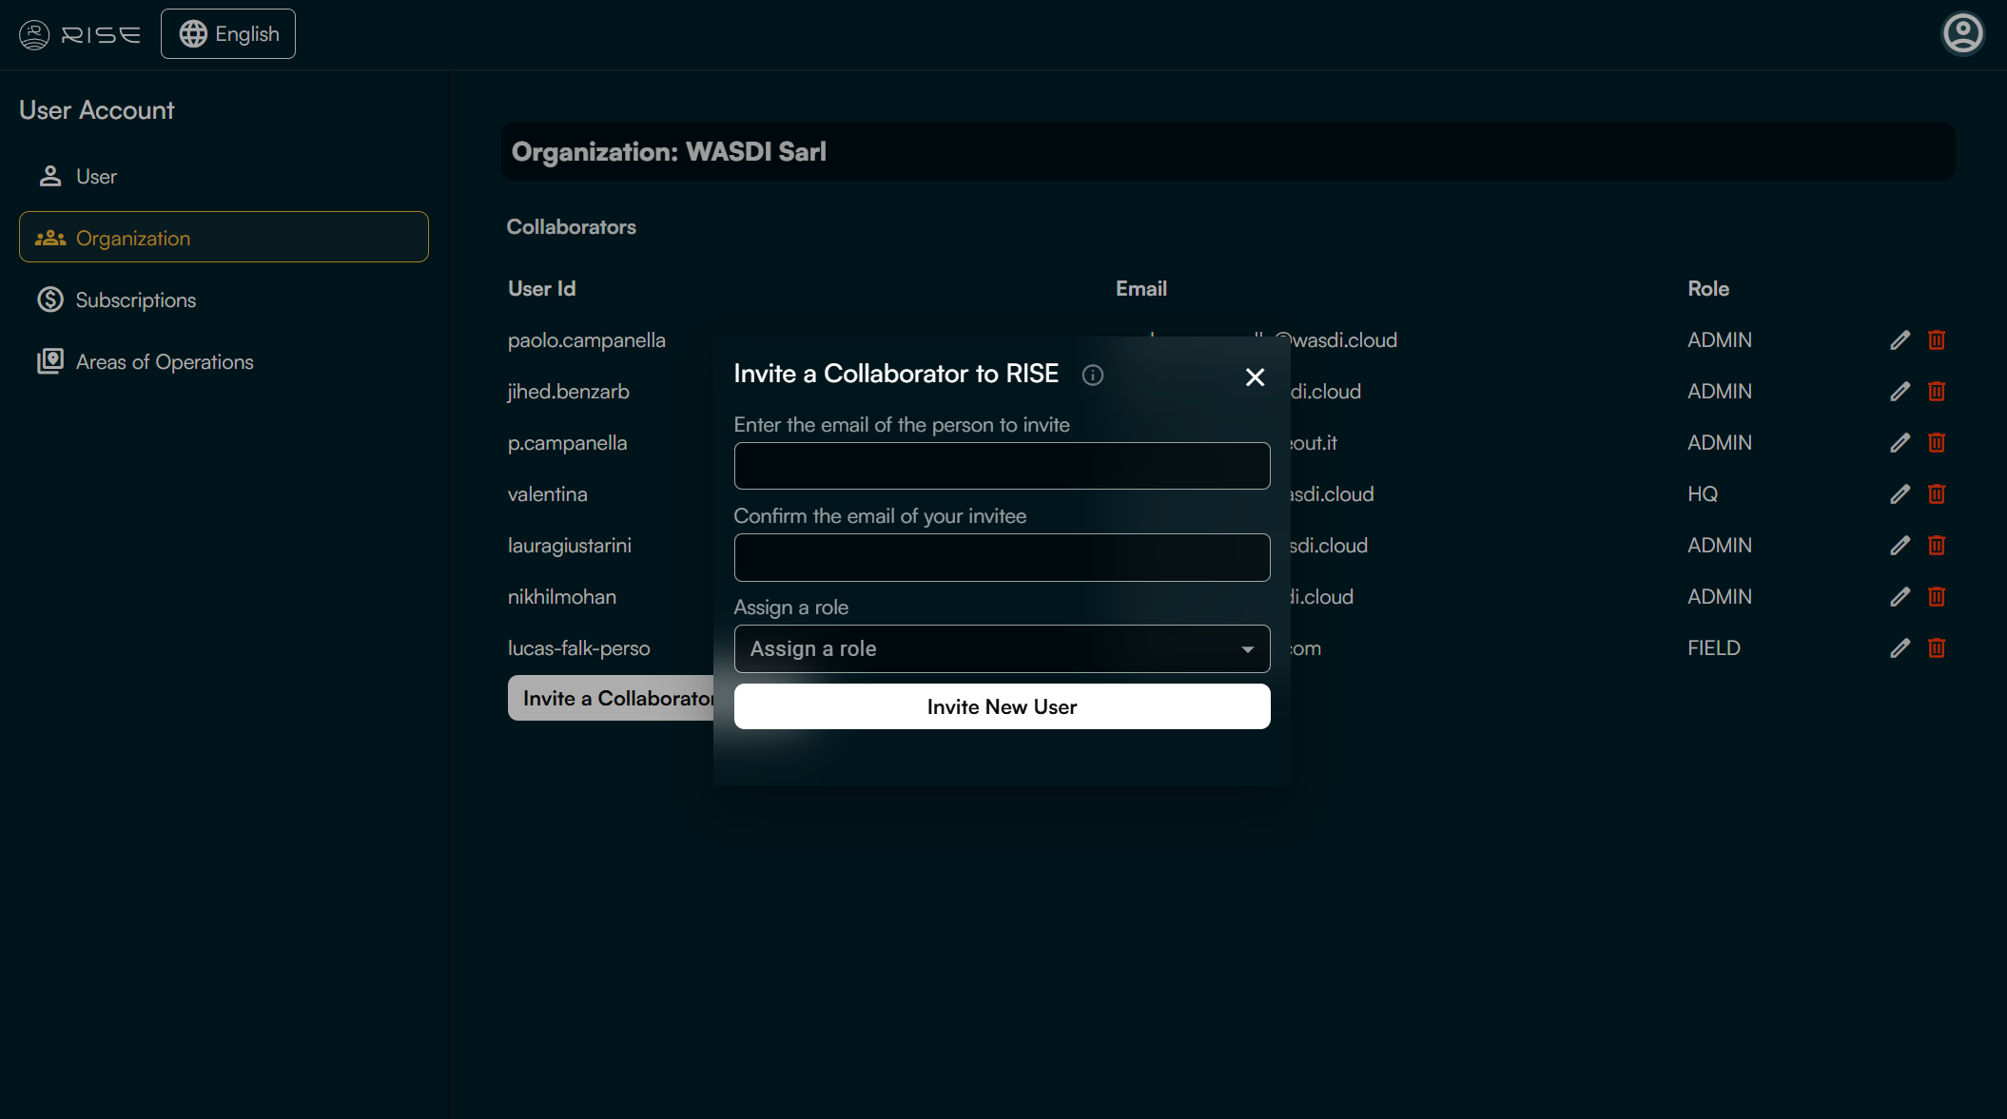The height and width of the screenshot is (1119, 2007).
Task: Click the Role column header
Action: coord(1708,289)
